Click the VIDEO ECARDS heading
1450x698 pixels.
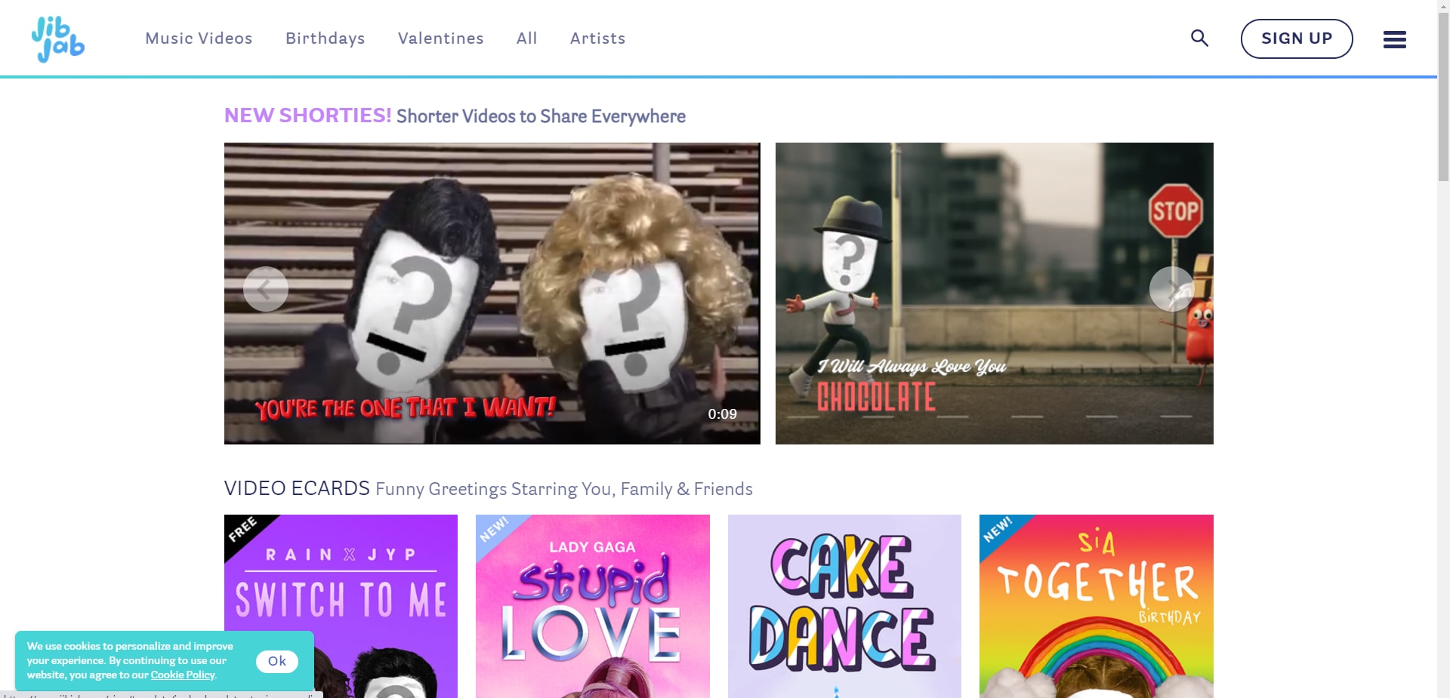point(297,488)
